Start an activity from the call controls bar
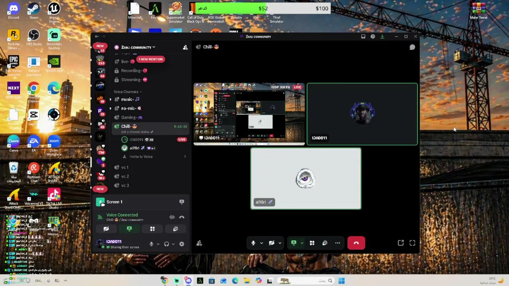 [312, 243]
